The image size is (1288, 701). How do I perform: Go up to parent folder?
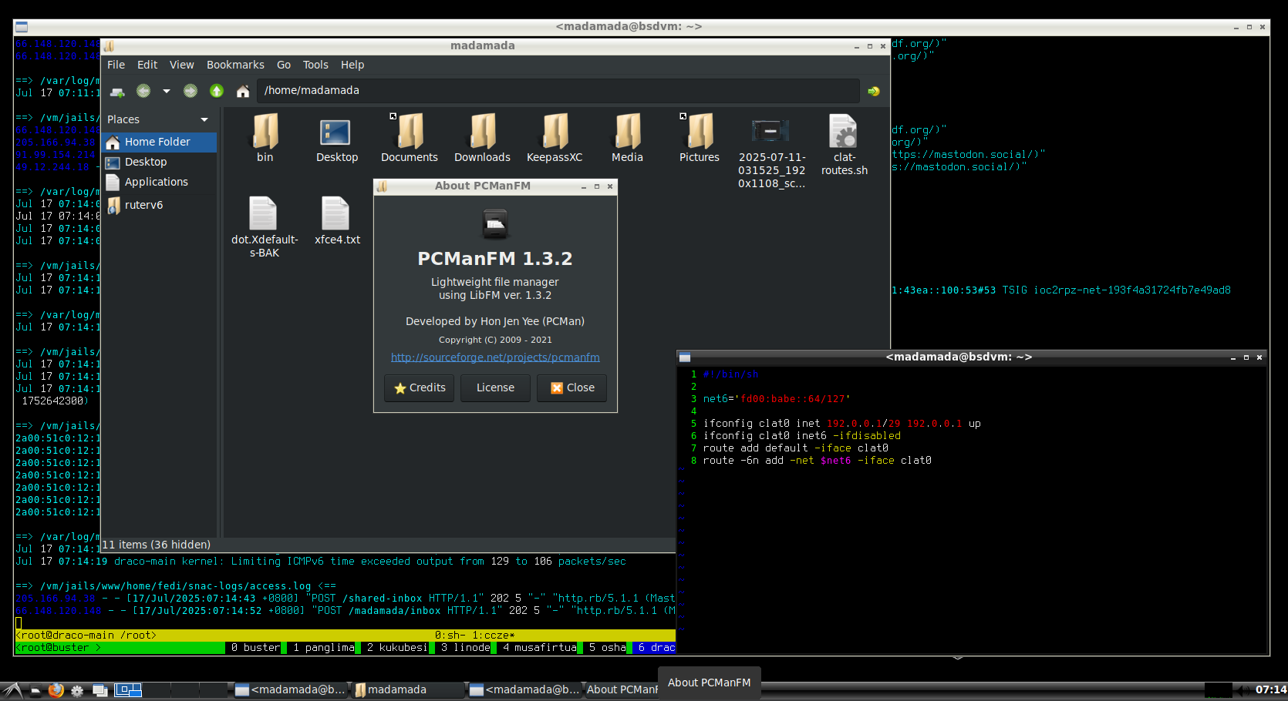[x=217, y=92]
